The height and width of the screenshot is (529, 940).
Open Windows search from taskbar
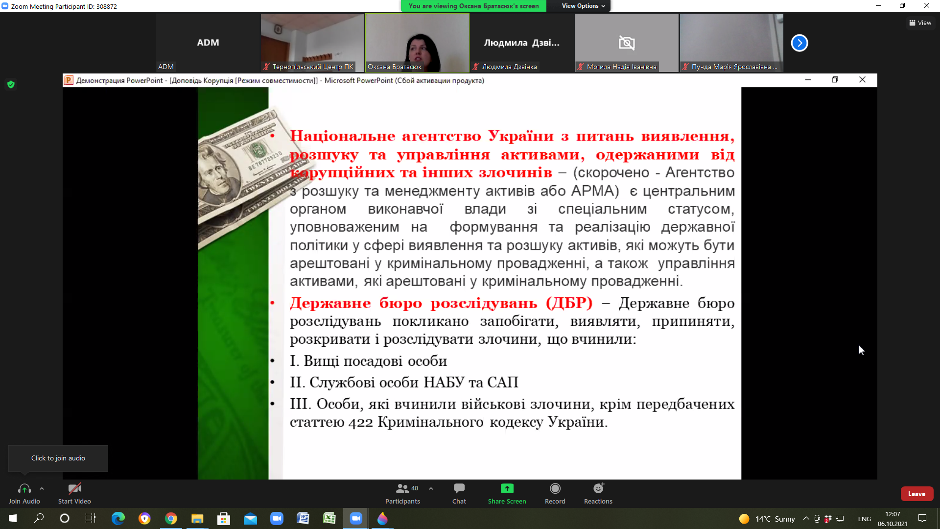point(39,518)
